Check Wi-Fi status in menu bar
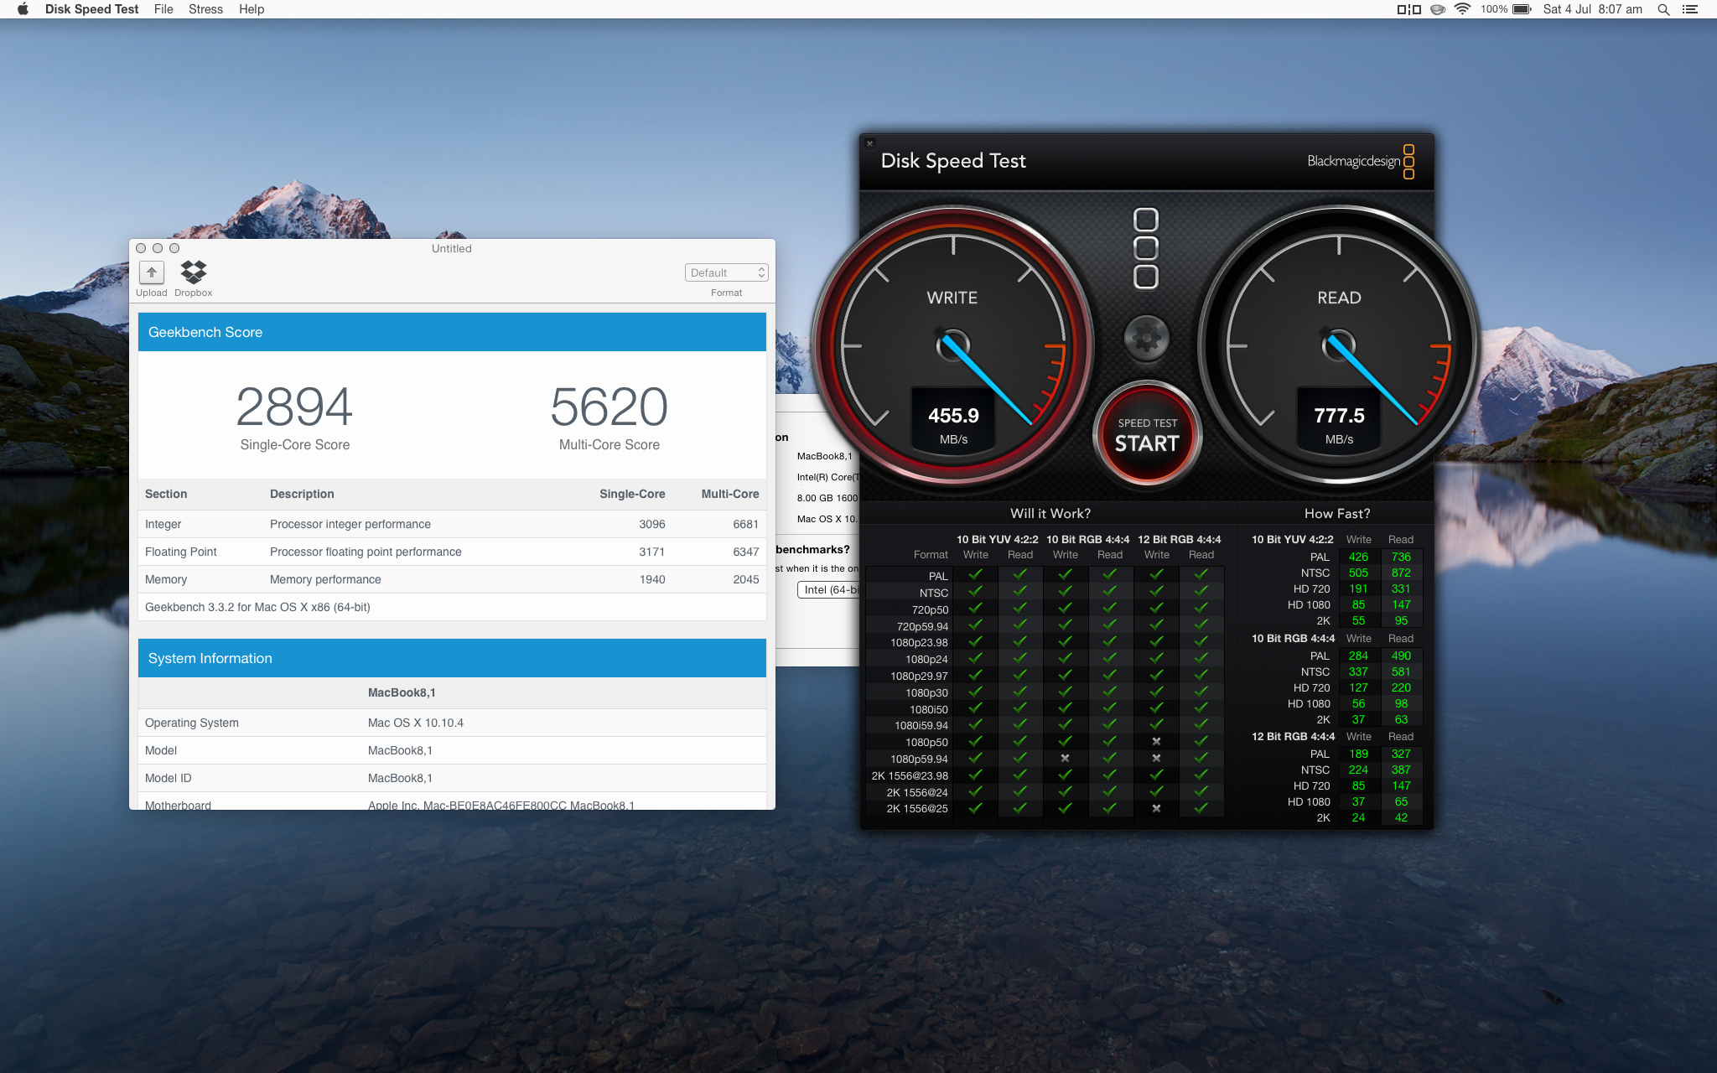Viewport: 1717px width, 1073px height. tap(1463, 9)
